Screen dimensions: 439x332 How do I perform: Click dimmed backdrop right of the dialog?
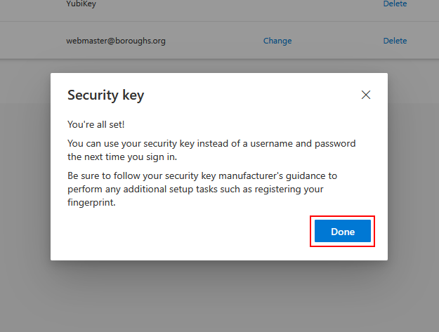(414, 168)
